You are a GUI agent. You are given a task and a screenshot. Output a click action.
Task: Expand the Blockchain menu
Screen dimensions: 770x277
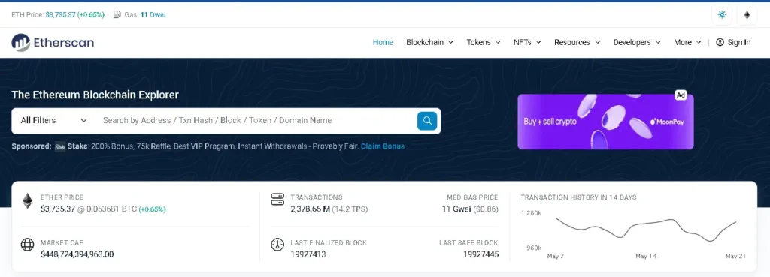coord(429,42)
